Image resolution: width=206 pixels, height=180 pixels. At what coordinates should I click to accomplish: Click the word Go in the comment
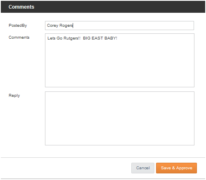click(59, 38)
